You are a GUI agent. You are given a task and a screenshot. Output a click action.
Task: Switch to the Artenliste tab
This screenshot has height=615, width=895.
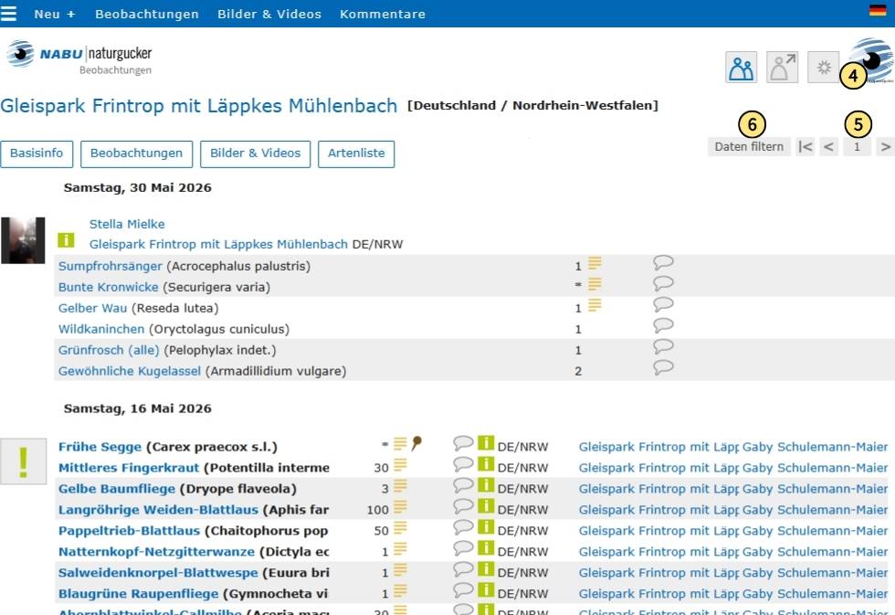click(x=356, y=154)
